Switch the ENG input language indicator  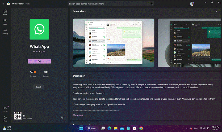(x=196, y=128)
